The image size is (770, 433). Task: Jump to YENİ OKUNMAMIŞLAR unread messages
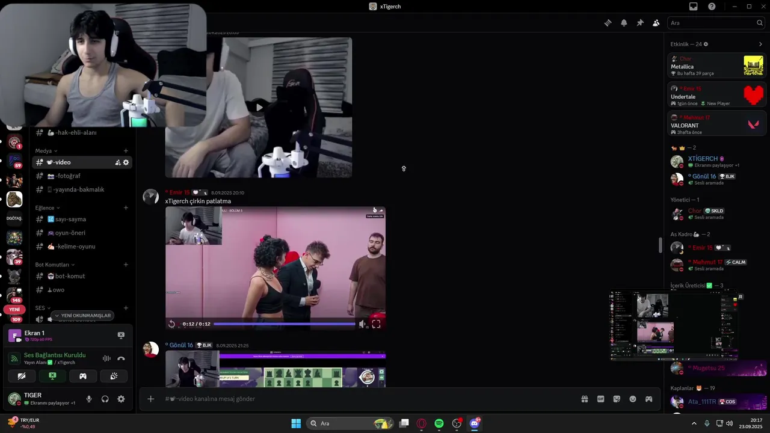coord(82,316)
